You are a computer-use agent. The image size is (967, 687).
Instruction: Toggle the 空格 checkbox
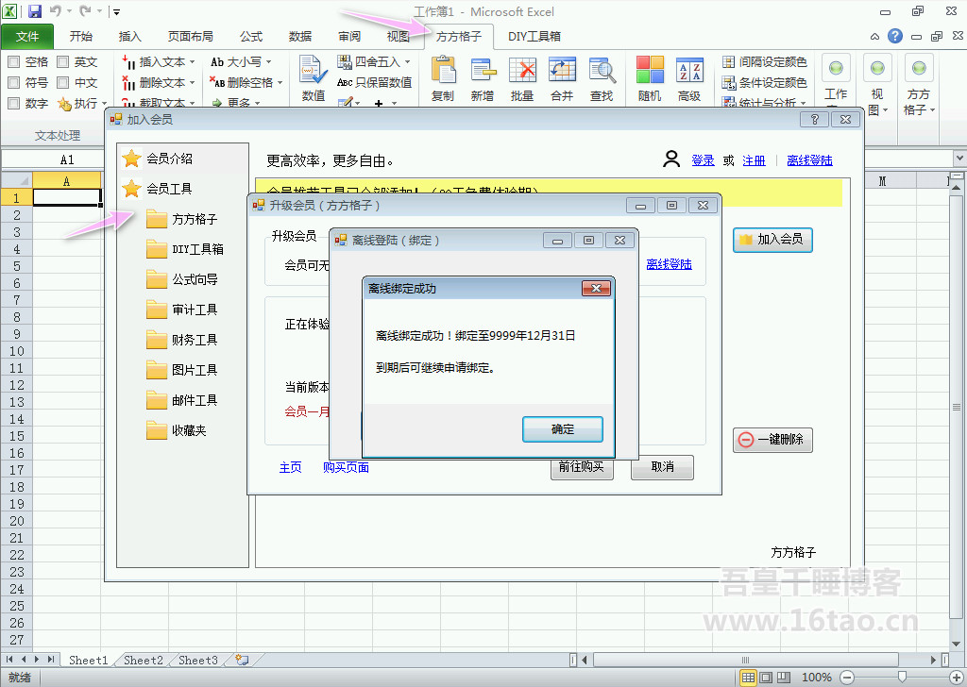14,61
